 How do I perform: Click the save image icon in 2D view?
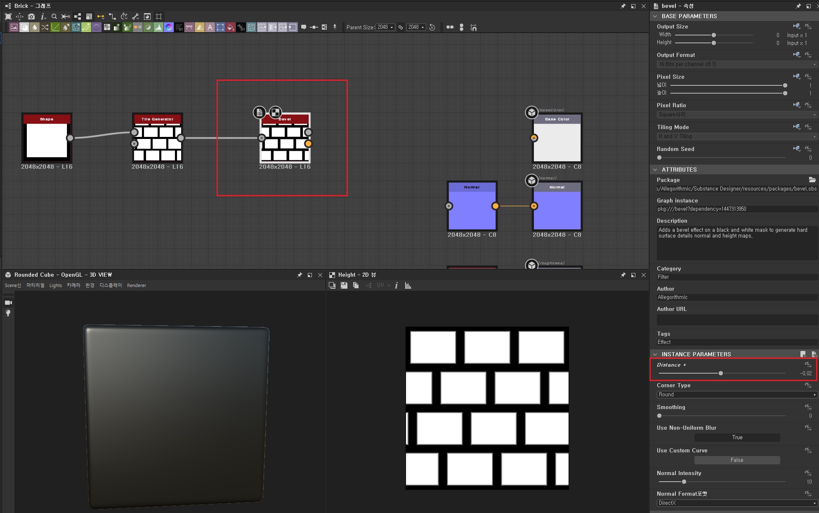[344, 285]
